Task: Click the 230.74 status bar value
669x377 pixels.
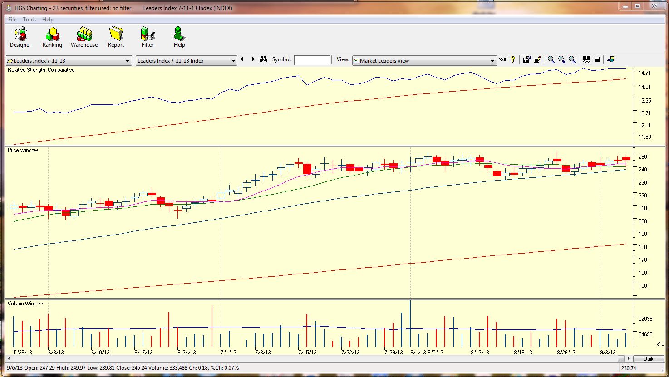Action: [628, 368]
